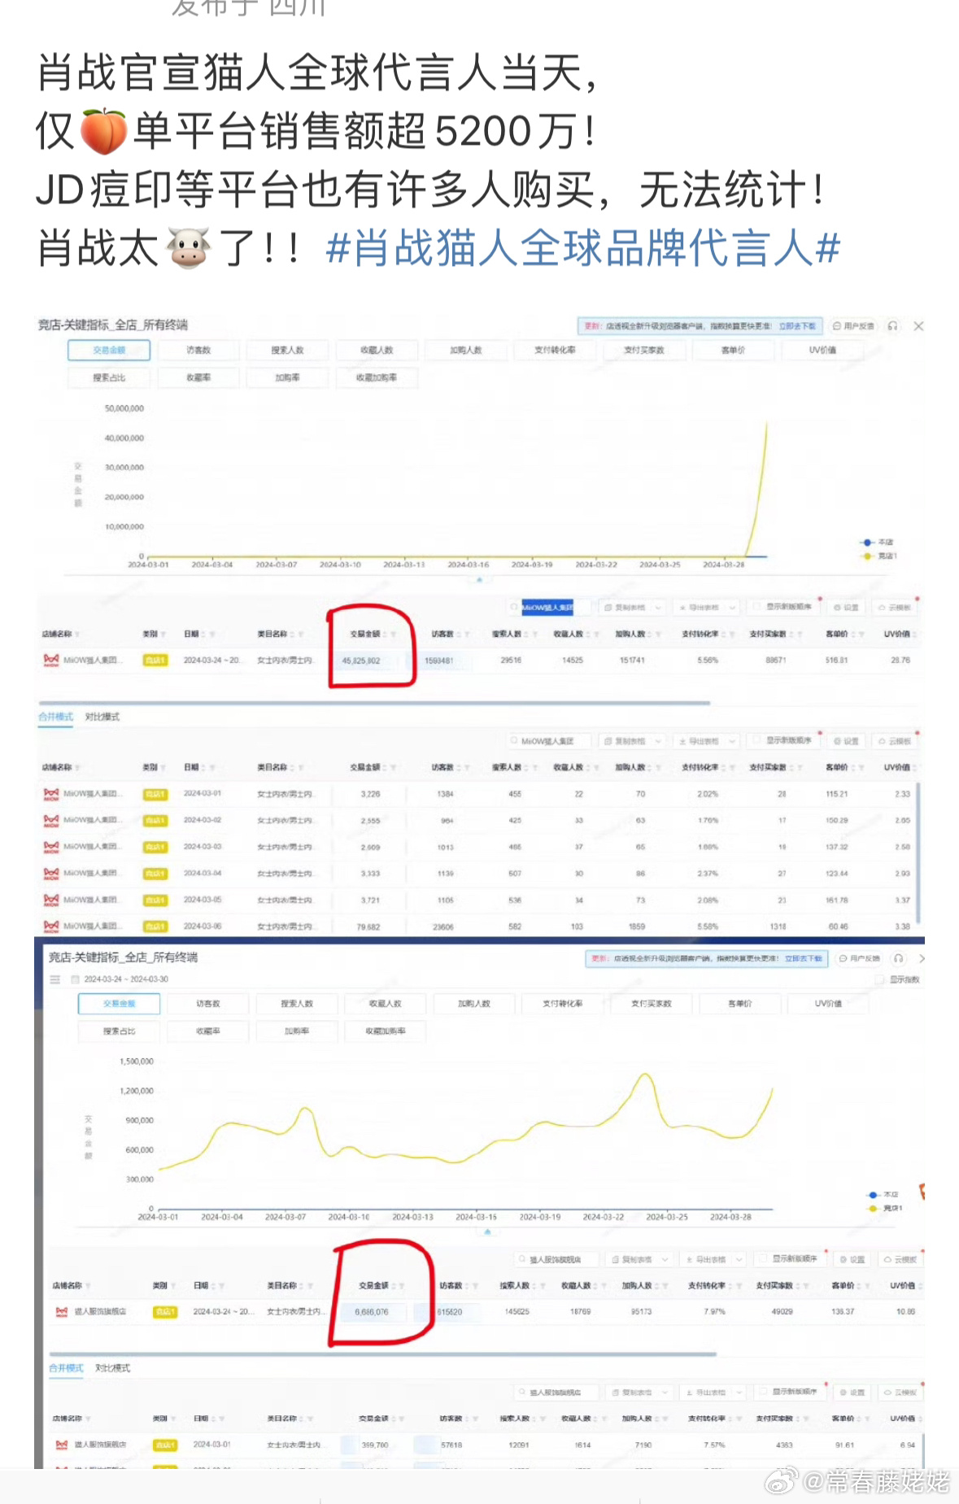Open 设置 gear above the 6,686,076 row
Image resolution: width=959 pixels, height=1504 pixels.
pyautogui.click(x=853, y=1259)
